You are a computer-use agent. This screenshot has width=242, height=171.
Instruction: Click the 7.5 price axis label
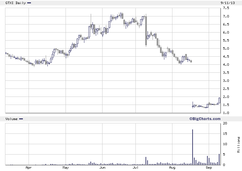tap(226, 8)
